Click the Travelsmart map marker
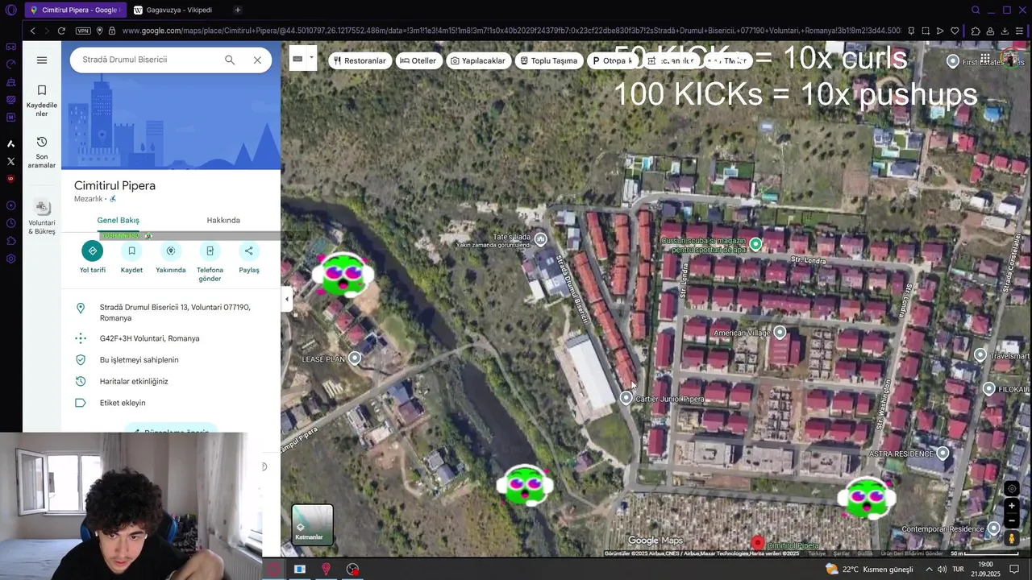Screen dimensions: 1032x580 click(980, 355)
